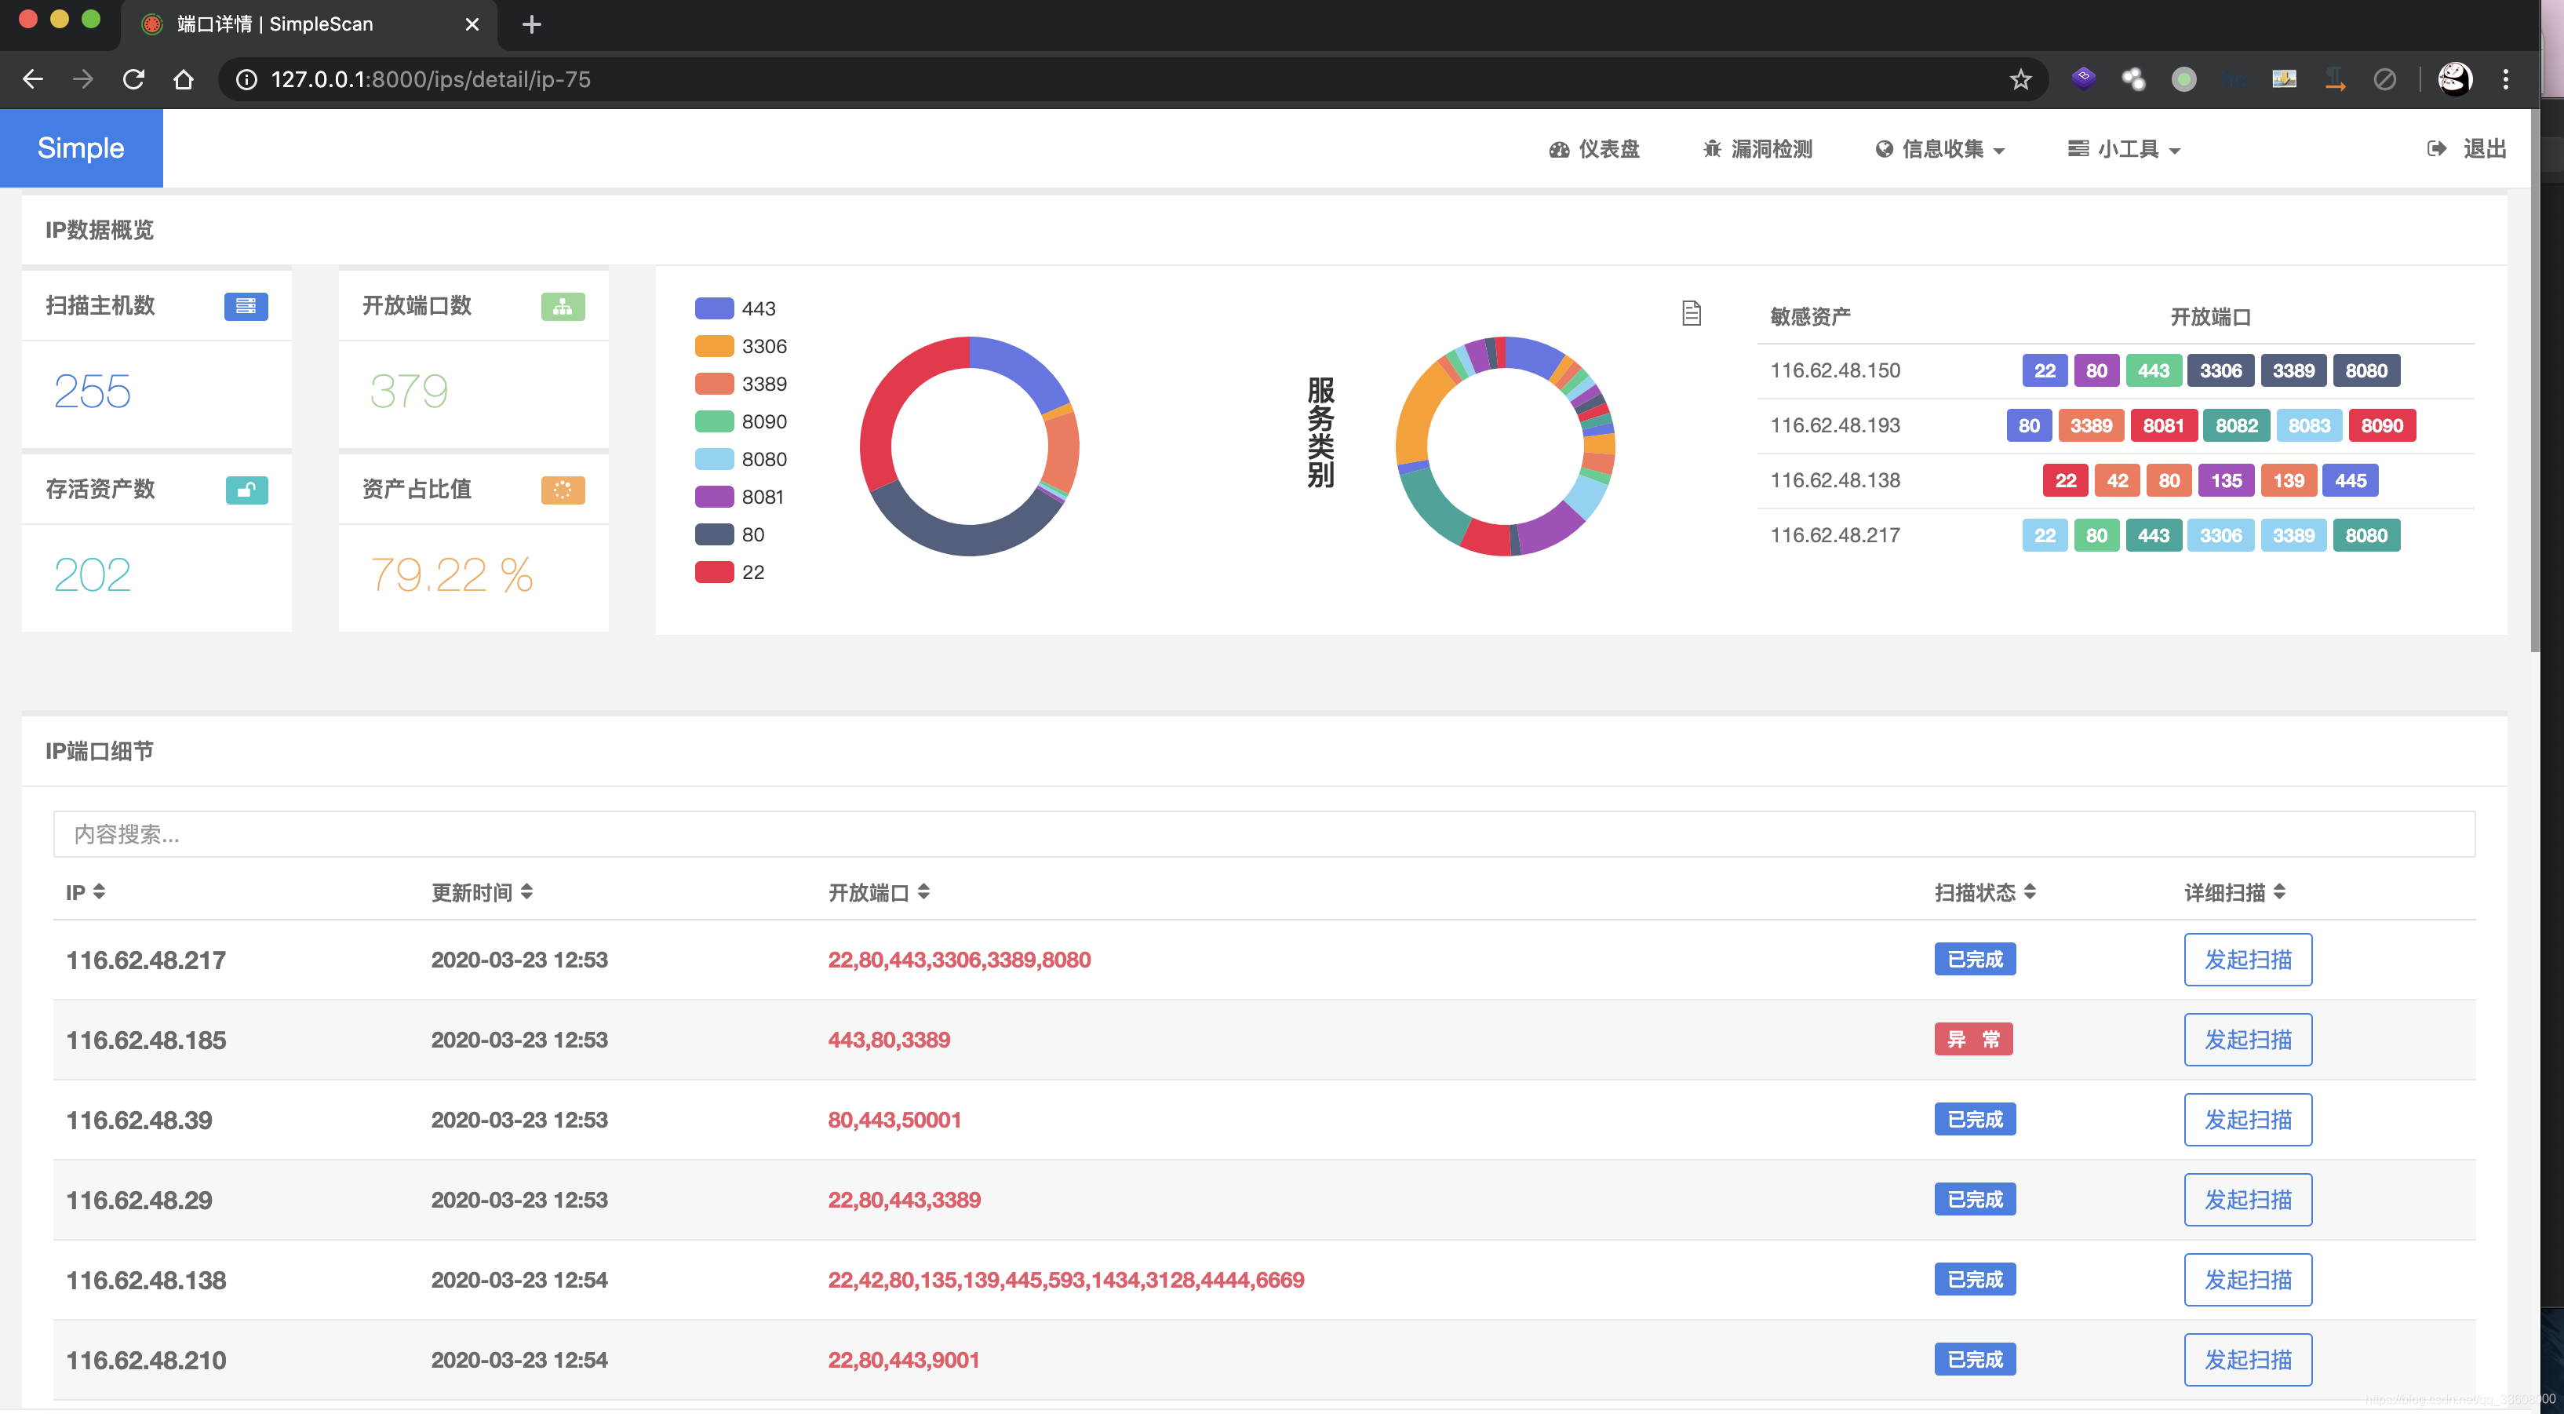This screenshot has height=1414, width=2564.
Task: Open the Chrome three-dot menu
Action: pyautogui.click(x=2505, y=80)
